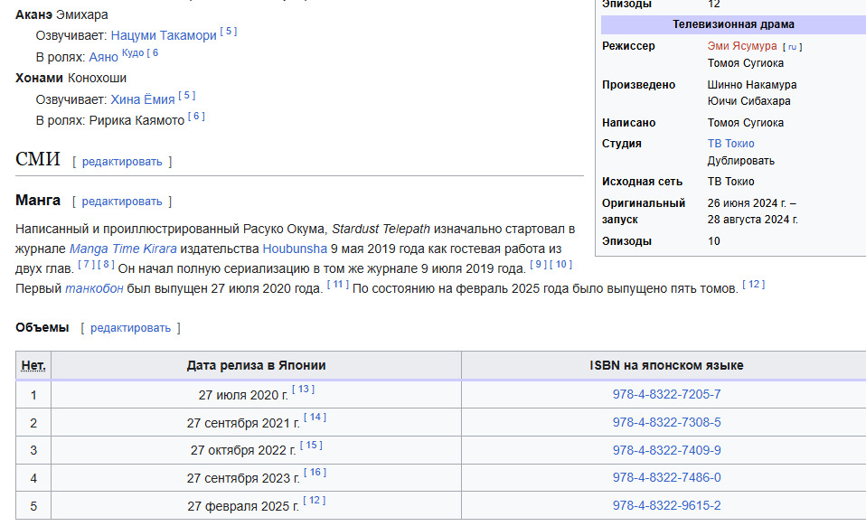Open the танкобон article link
The image size is (866, 526).
(x=94, y=288)
